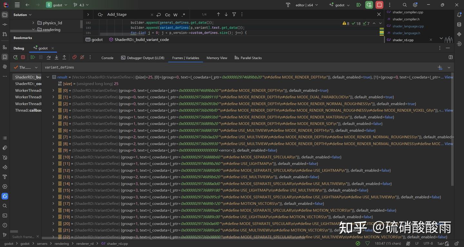464x247 pixels.
Task: Resume the paused program
Action: click(x=33, y=57)
